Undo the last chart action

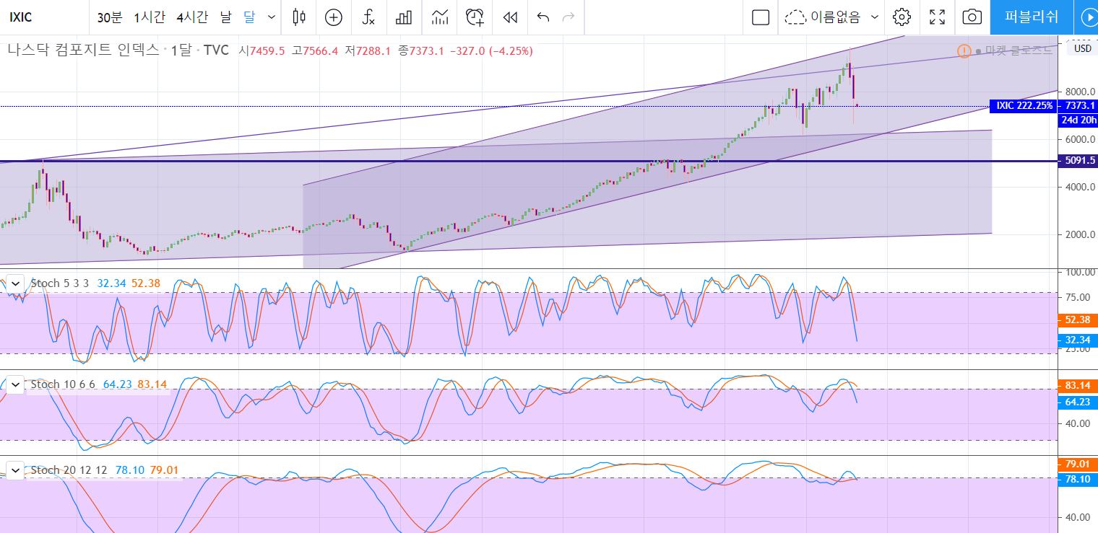coord(543,17)
